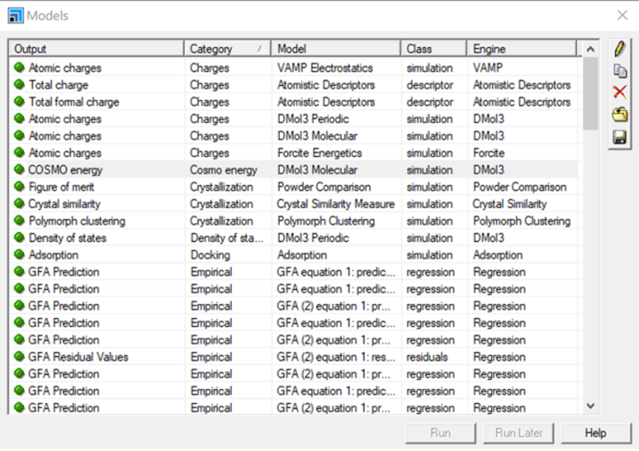
Task: Click green sphere icon beside Adsorption
Action: pos(19,255)
